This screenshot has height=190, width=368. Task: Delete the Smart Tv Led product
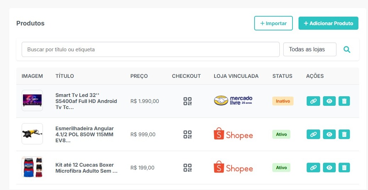tap(344, 101)
